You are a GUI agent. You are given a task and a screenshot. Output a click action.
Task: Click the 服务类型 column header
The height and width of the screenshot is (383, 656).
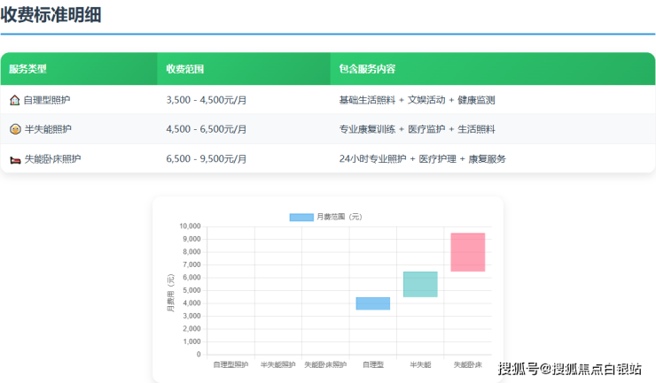click(28, 69)
